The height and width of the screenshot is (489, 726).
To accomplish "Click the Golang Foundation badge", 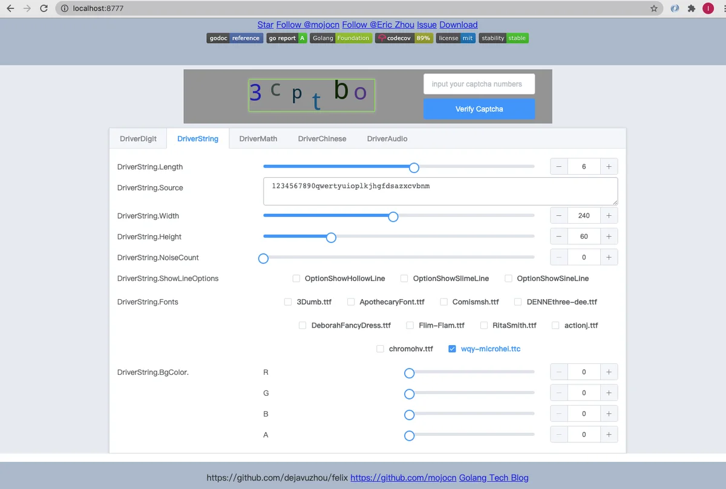I will coord(341,38).
